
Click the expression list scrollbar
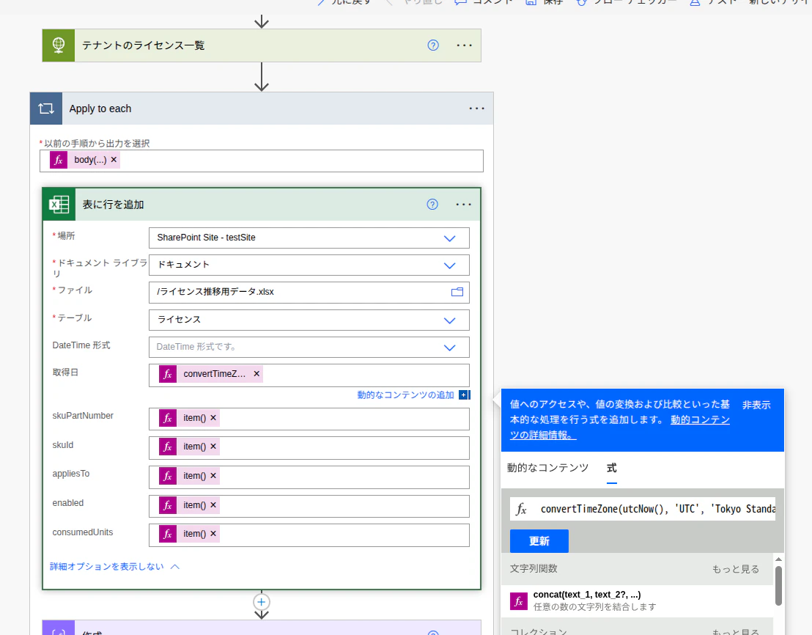[778, 586]
